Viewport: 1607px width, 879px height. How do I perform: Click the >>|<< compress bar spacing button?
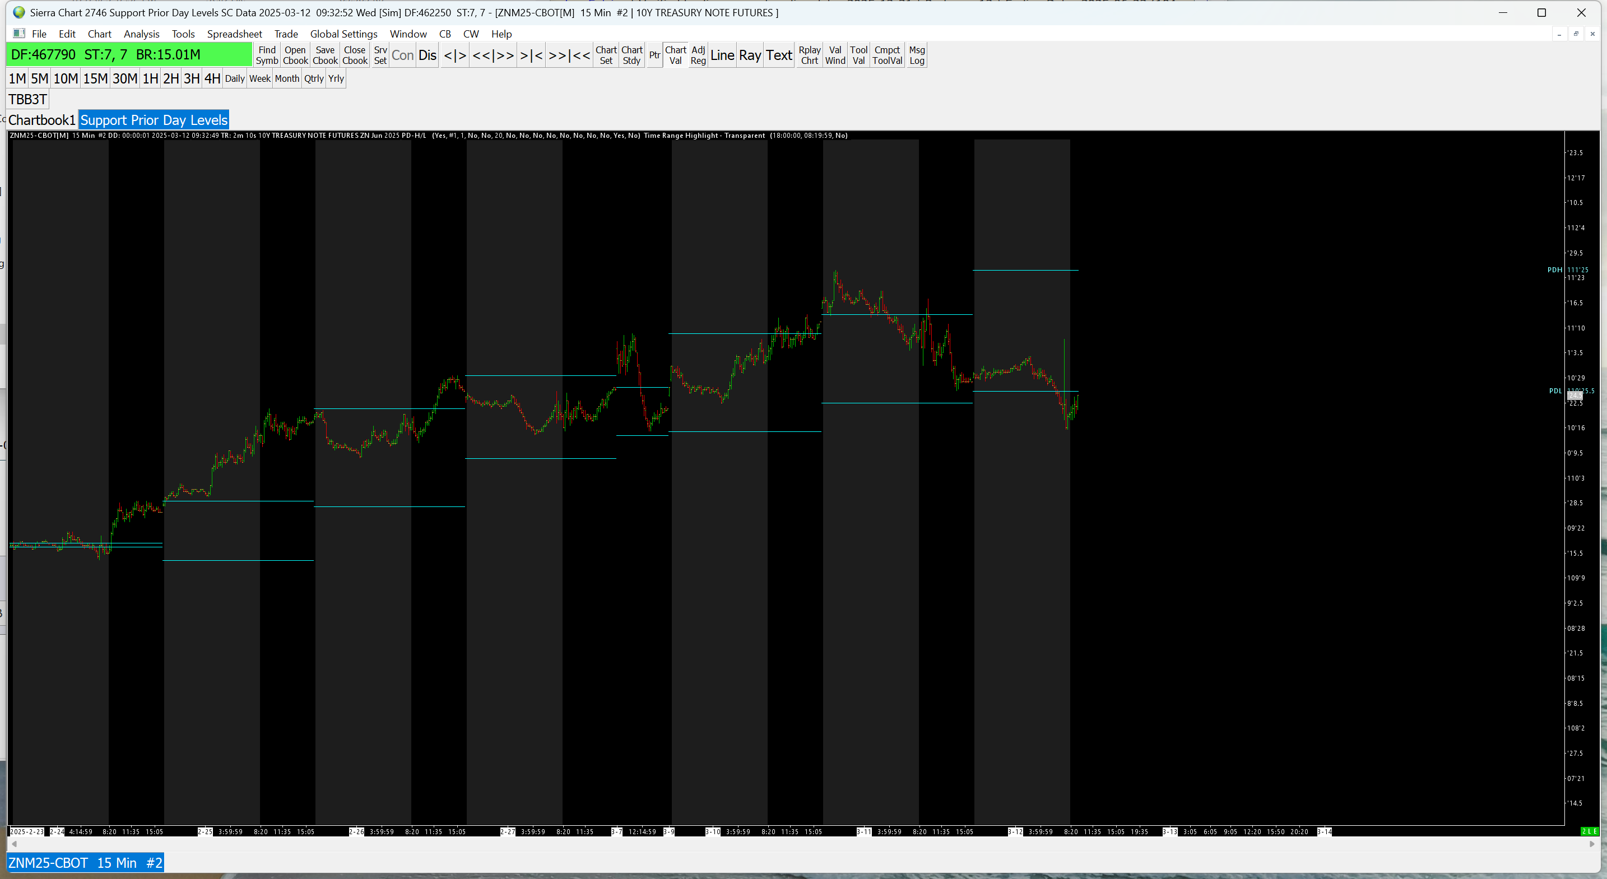[x=569, y=55]
